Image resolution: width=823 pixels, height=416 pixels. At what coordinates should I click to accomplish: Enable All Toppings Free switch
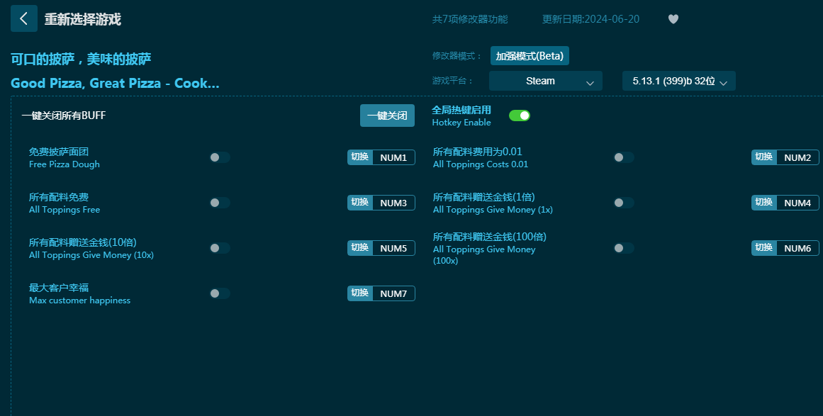220,203
